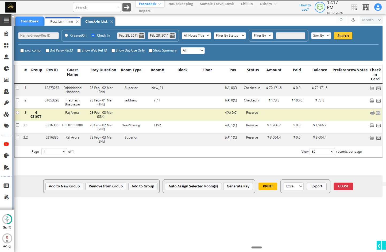Select the checkbox for reservation 12273287

[x=18, y=88]
